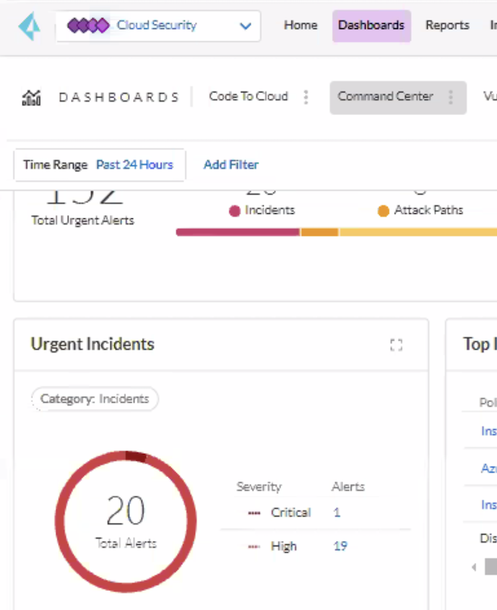Click the left arrow on the Top panel scrollbar
Screen dimensions: 497x610
point(474,567)
